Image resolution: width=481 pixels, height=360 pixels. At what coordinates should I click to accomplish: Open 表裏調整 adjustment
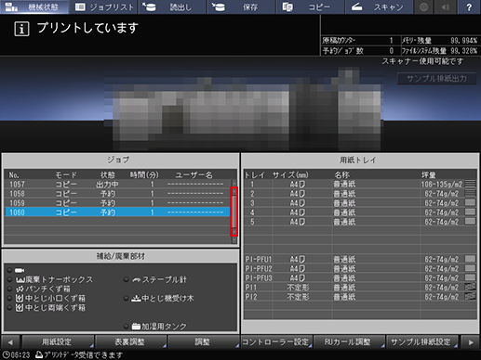[x=130, y=342]
